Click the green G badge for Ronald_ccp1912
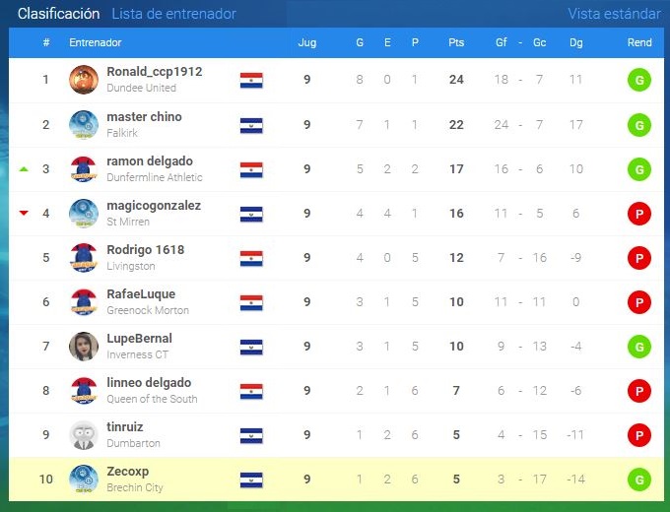The width and height of the screenshot is (670, 512). pyautogui.click(x=639, y=80)
